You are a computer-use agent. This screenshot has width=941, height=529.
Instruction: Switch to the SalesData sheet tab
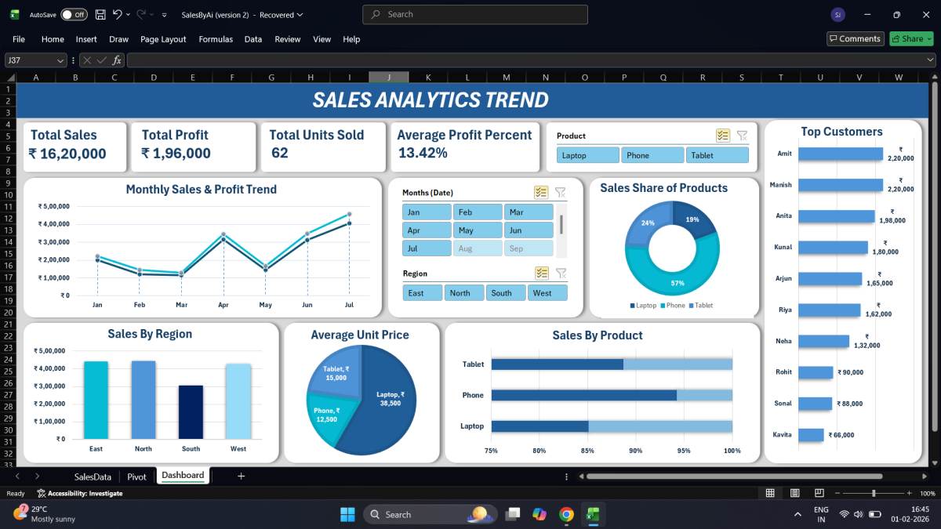(93, 476)
